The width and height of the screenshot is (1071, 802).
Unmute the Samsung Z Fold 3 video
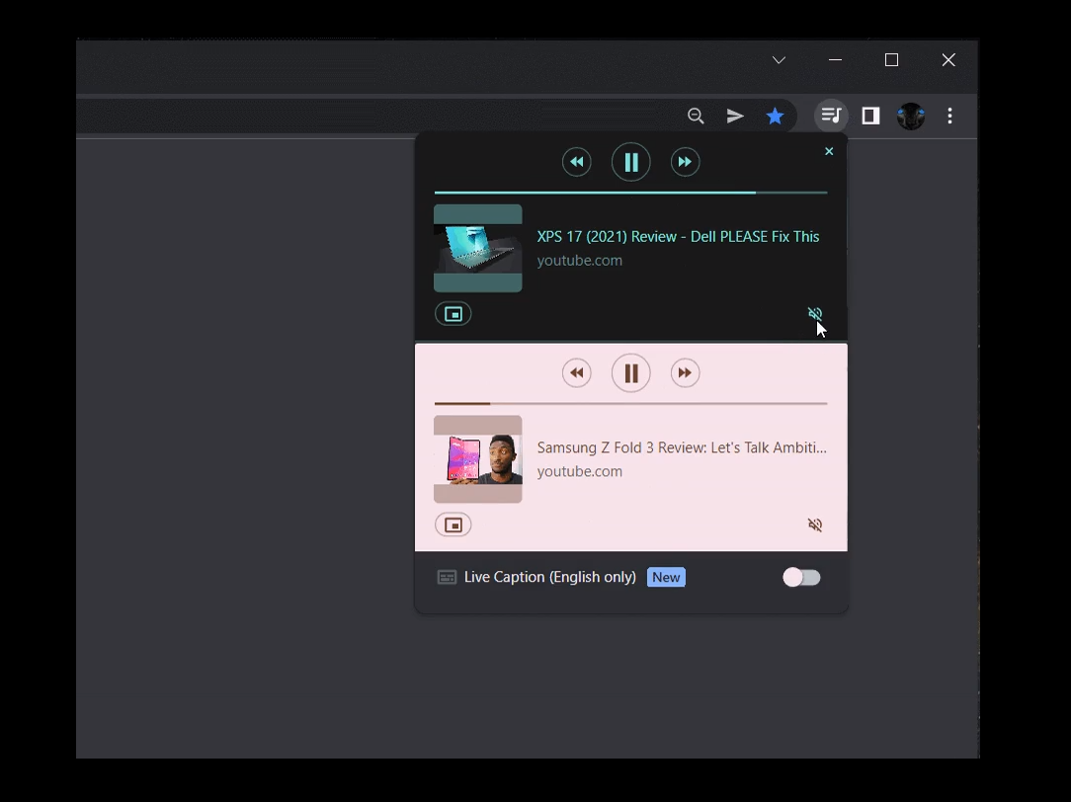click(x=815, y=524)
